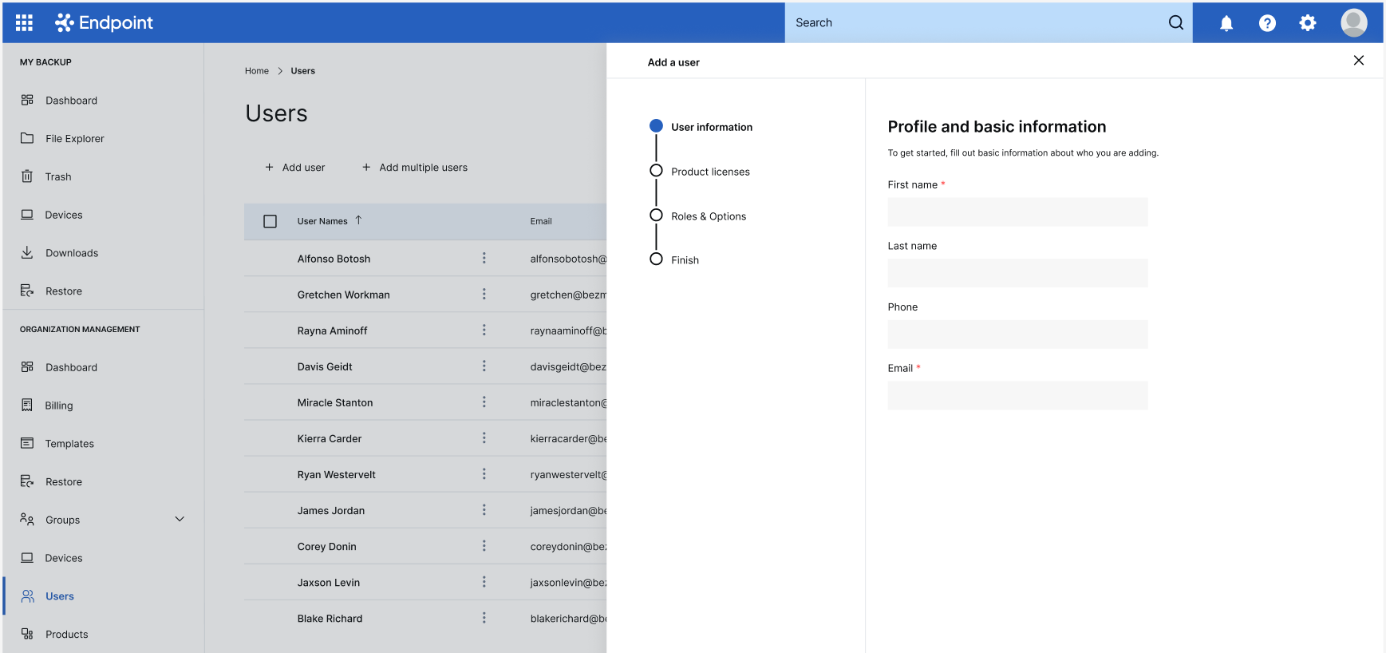Viewport: 1386px width, 653px height.
Task: Open row options menu for Davis Geidt
Action: click(484, 366)
